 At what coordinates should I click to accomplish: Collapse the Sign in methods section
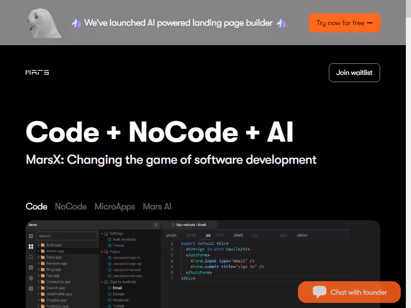pyautogui.click(x=102, y=282)
